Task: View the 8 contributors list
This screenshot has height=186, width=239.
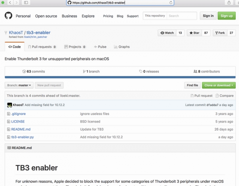Action: pos(206,71)
